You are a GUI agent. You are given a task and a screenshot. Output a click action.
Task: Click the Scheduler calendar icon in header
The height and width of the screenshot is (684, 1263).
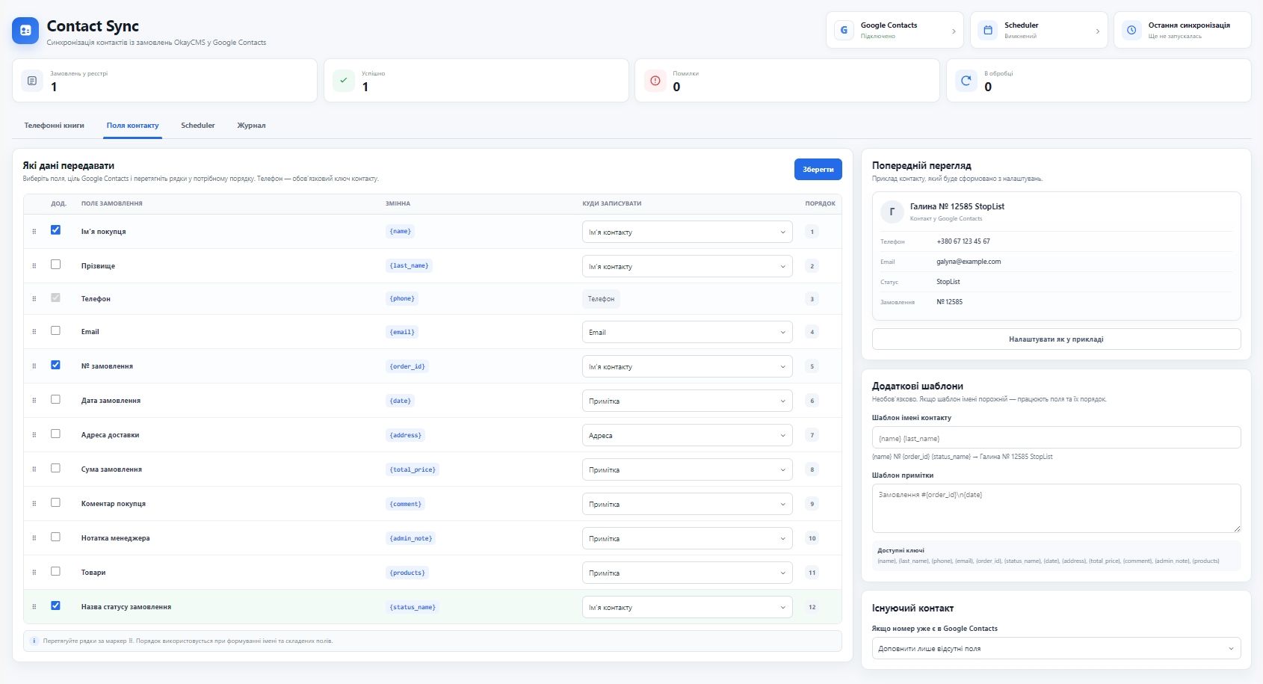click(x=988, y=31)
